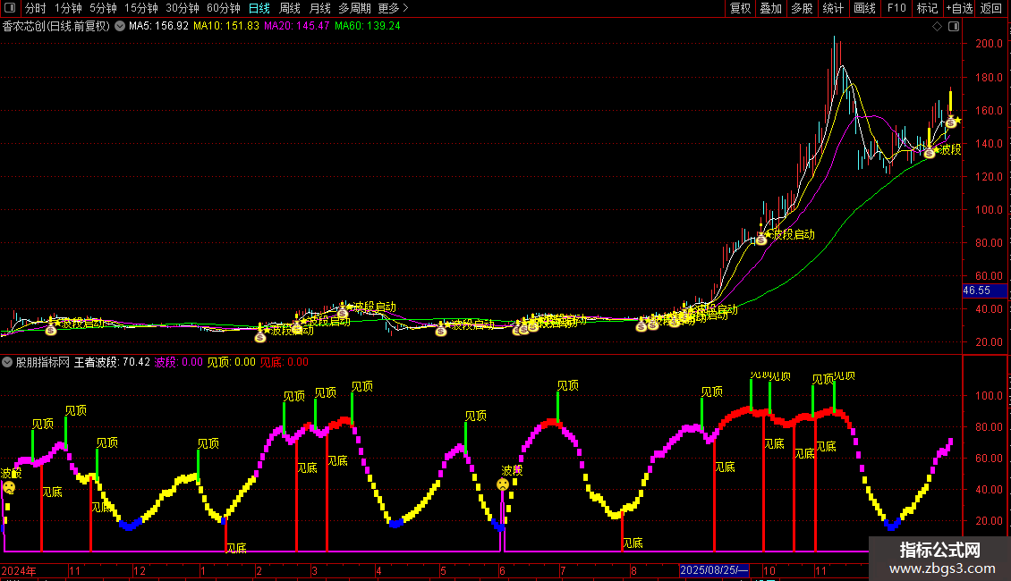Click the panel toggle icon left of 分时
The height and width of the screenshot is (581, 1011).
pos(9,8)
